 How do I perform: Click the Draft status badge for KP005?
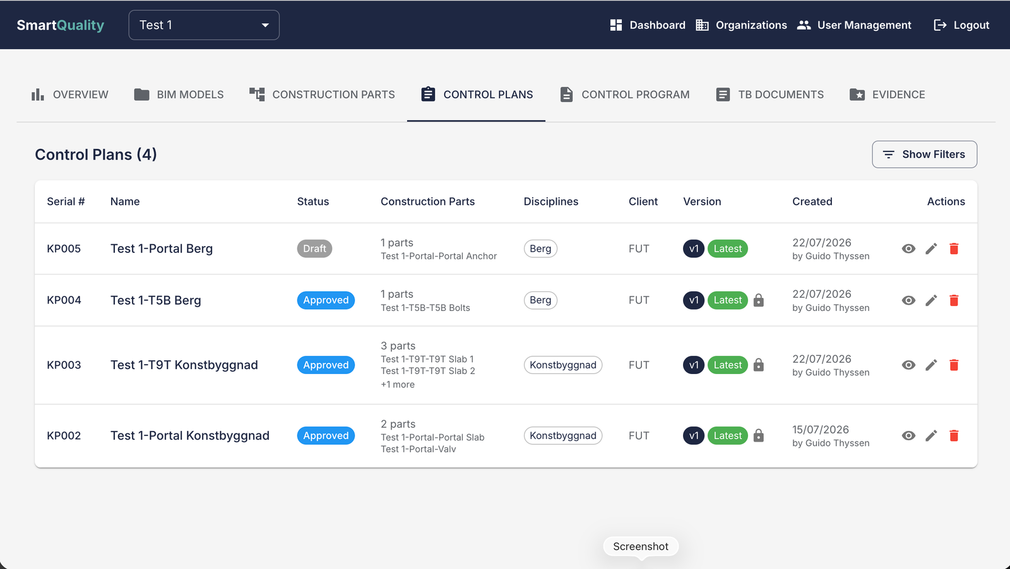(x=314, y=249)
